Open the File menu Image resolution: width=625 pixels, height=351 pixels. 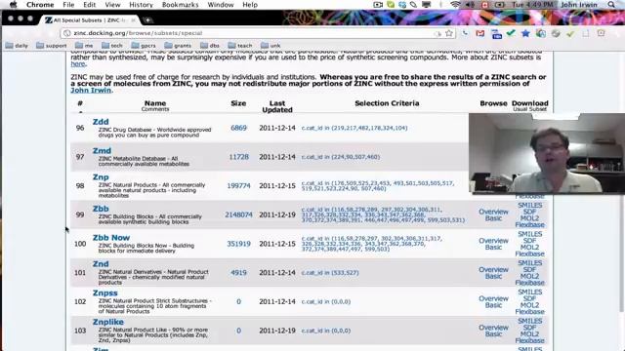point(68,5)
